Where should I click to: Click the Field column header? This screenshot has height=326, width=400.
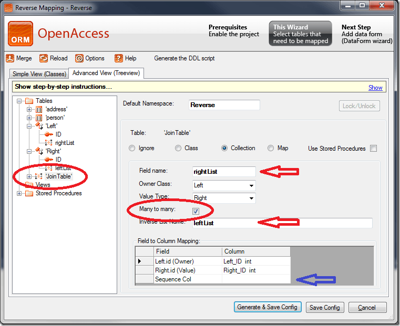point(188,251)
